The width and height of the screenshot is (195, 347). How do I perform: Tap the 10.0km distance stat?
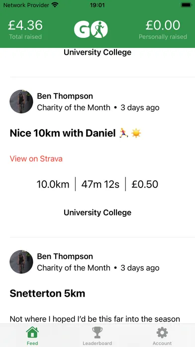pyautogui.click(x=53, y=184)
